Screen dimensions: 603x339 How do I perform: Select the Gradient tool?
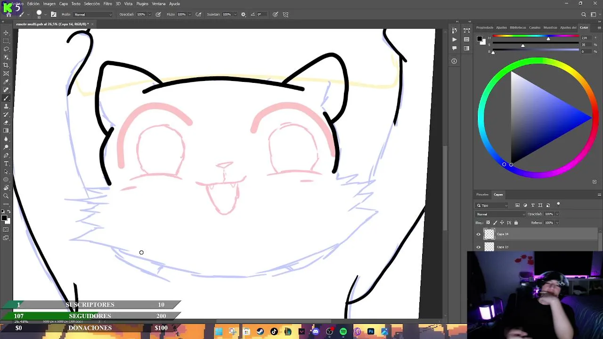tap(6, 131)
